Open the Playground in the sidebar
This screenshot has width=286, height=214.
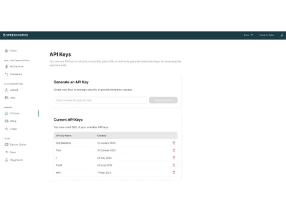14,160
